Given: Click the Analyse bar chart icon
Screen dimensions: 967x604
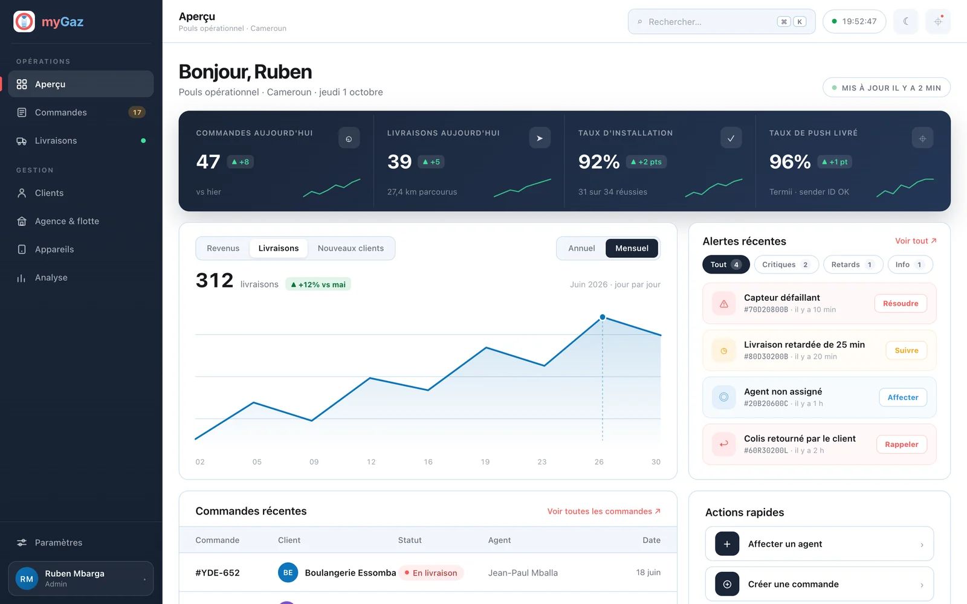Looking at the screenshot, I should (22, 278).
